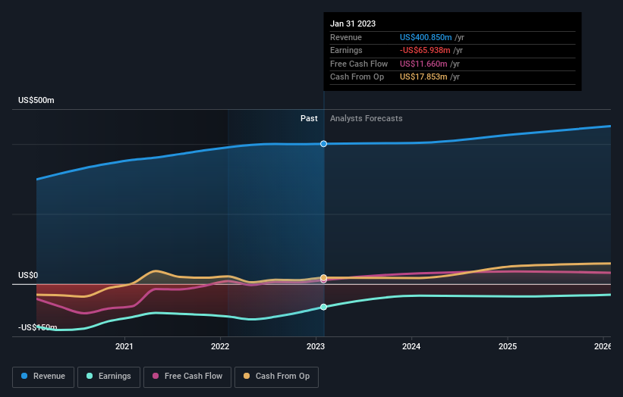623x397 pixels.
Task: Select the Cash From Op orange data point
Action: pos(323,277)
